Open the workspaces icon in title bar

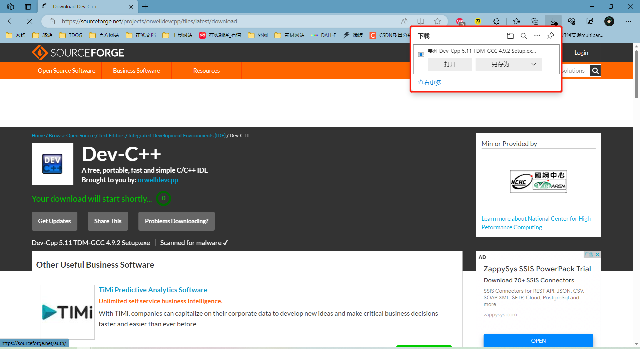pos(10,7)
